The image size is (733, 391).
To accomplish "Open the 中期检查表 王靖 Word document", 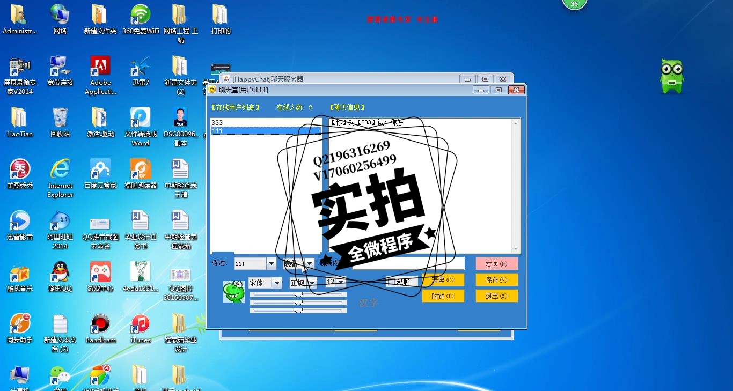I will pyautogui.click(x=181, y=179).
